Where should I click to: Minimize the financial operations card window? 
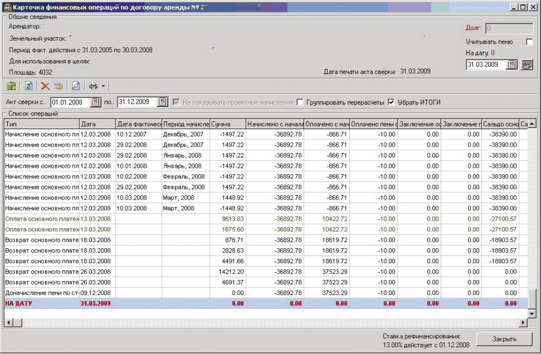[x=514, y=7]
